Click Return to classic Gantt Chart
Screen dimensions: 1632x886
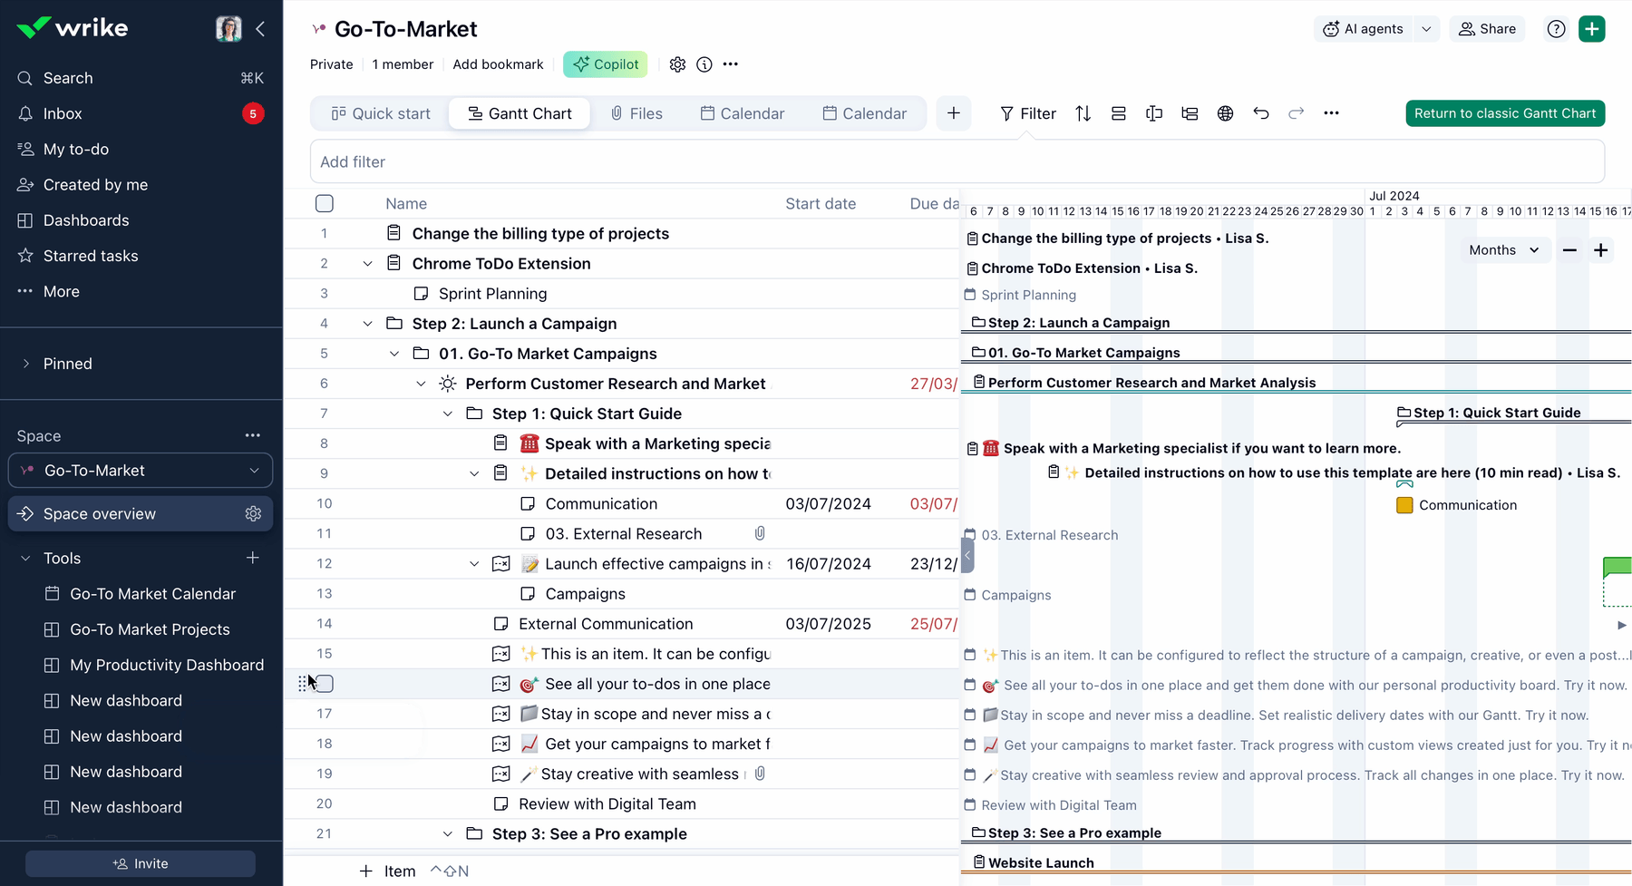[1505, 113]
